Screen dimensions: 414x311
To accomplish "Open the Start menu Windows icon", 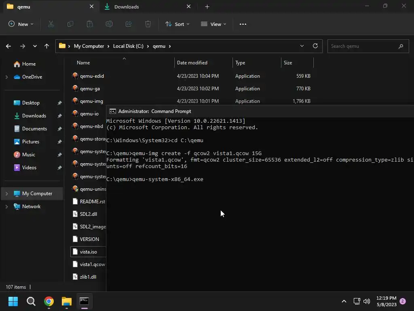I will pyautogui.click(x=13, y=301).
